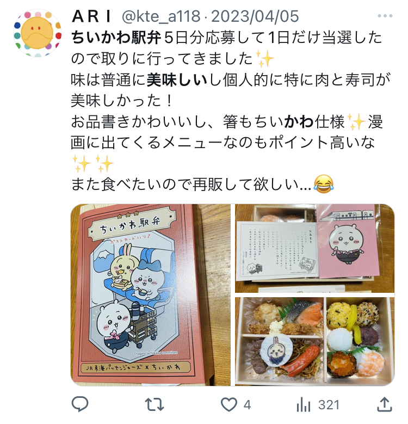The width and height of the screenshot is (408, 424).
Task: Enlarge the menu card and postcard photo
Action: (315, 248)
